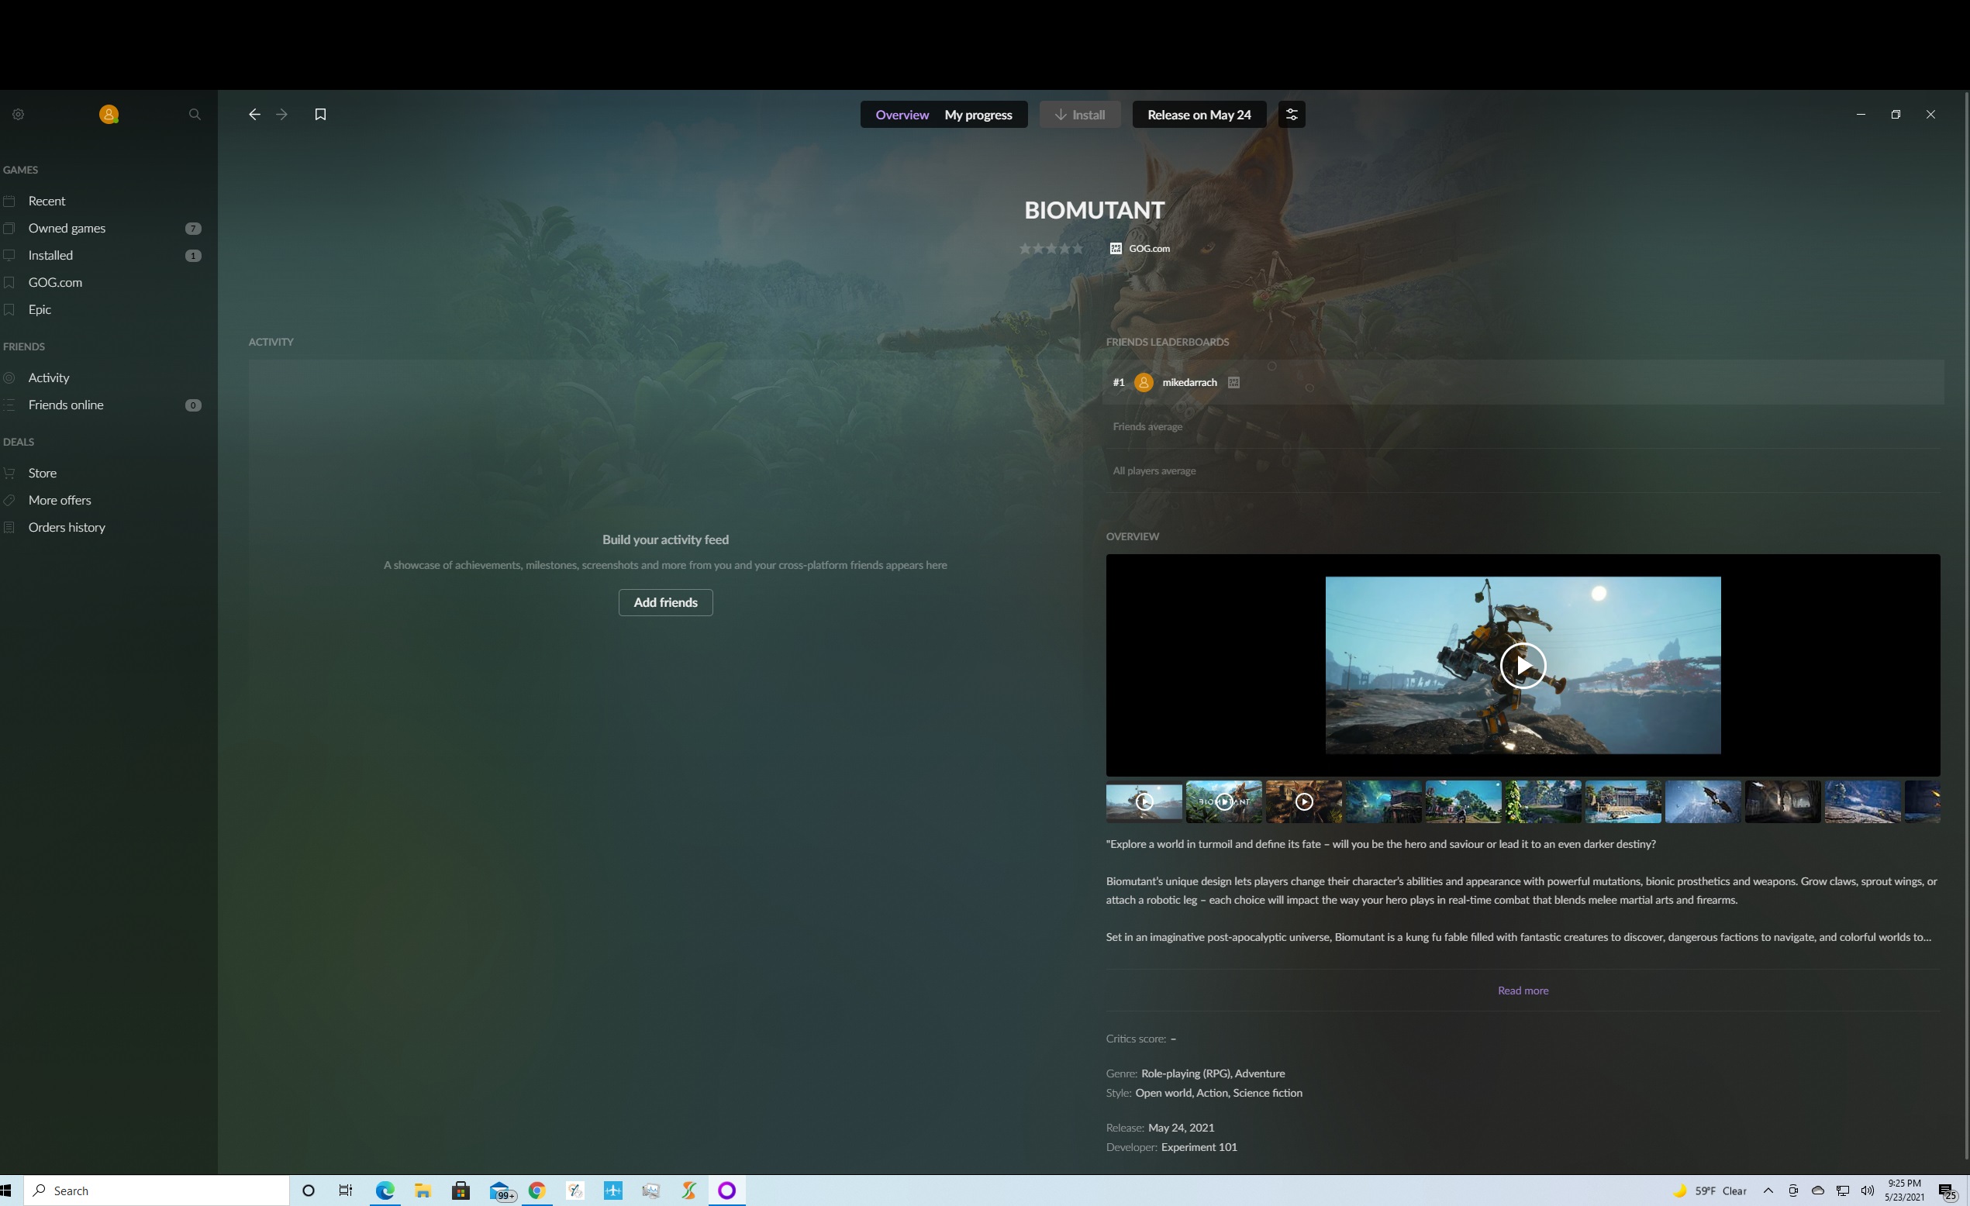Click the Adventure genre link
The width and height of the screenshot is (1970, 1206).
tap(1260, 1073)
